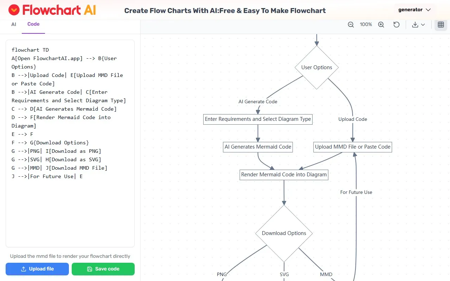Click the zoom out magnifier icon

tap(351, 25)
